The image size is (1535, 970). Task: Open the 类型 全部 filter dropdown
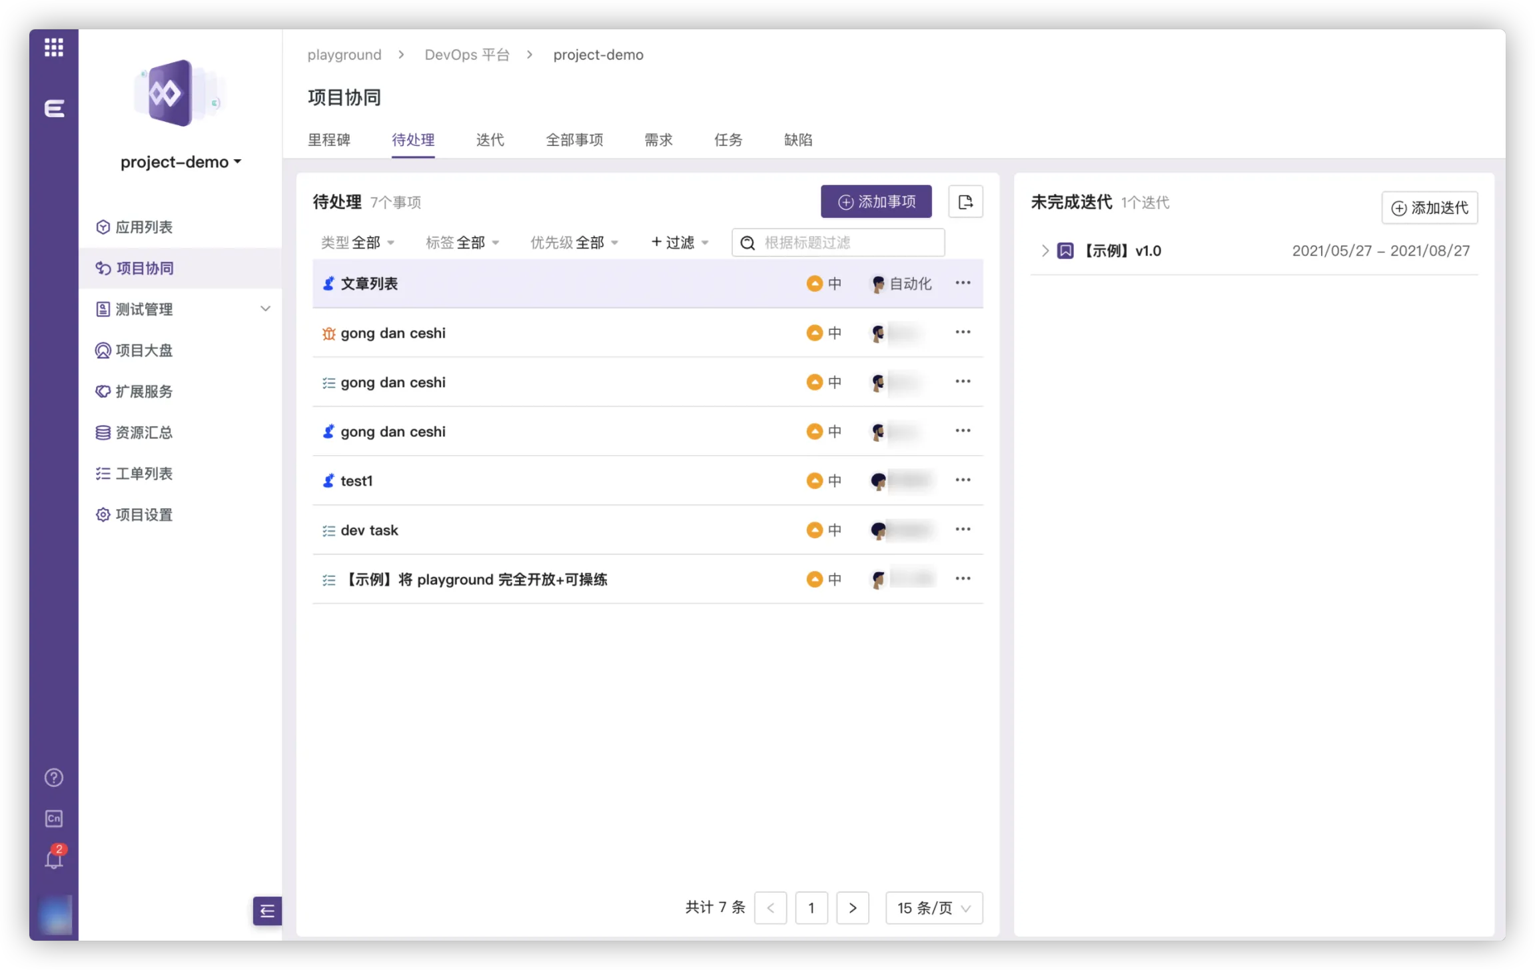tap(358, 242)
